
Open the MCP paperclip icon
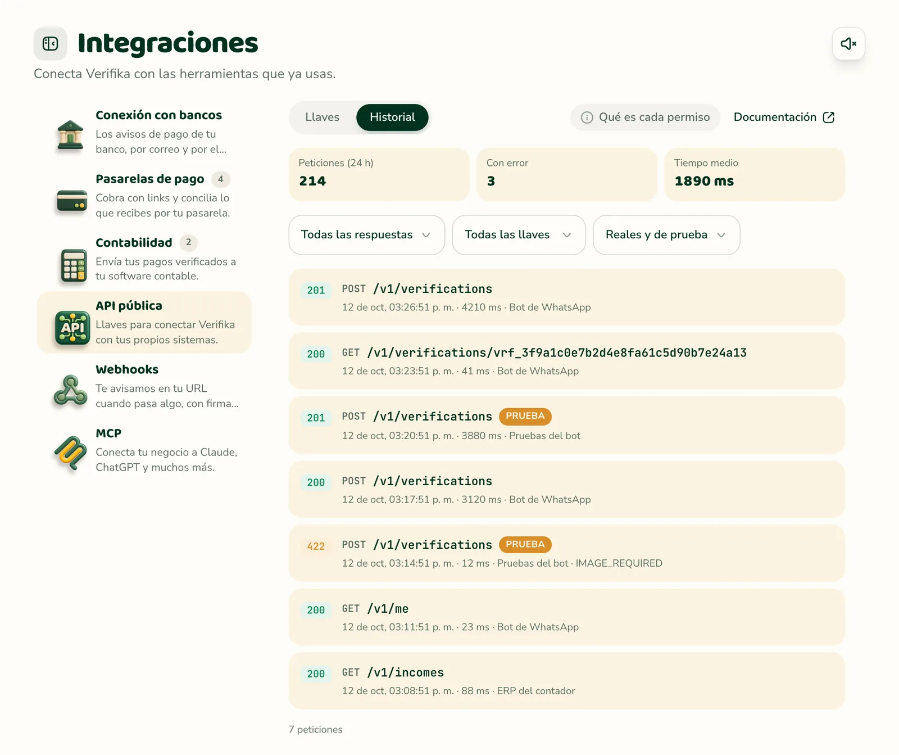pos(71,453)
